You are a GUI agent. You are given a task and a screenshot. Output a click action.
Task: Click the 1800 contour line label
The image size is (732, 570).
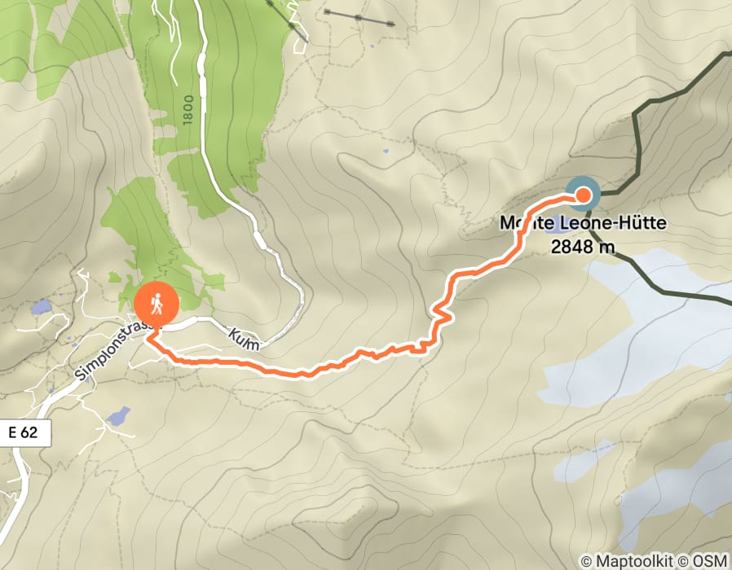click(x=187, y=110)
